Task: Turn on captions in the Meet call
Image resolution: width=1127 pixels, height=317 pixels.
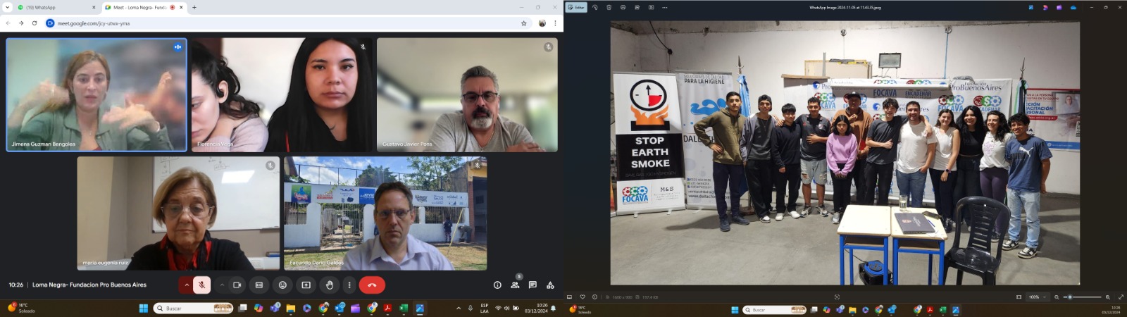Action: [259, 285]
